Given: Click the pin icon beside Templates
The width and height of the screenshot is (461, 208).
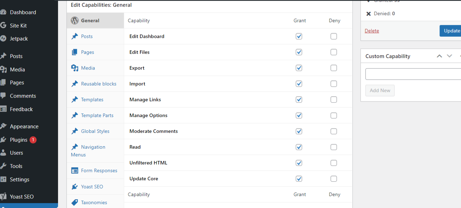Looking at the screenshot, I should pos(75,99).
